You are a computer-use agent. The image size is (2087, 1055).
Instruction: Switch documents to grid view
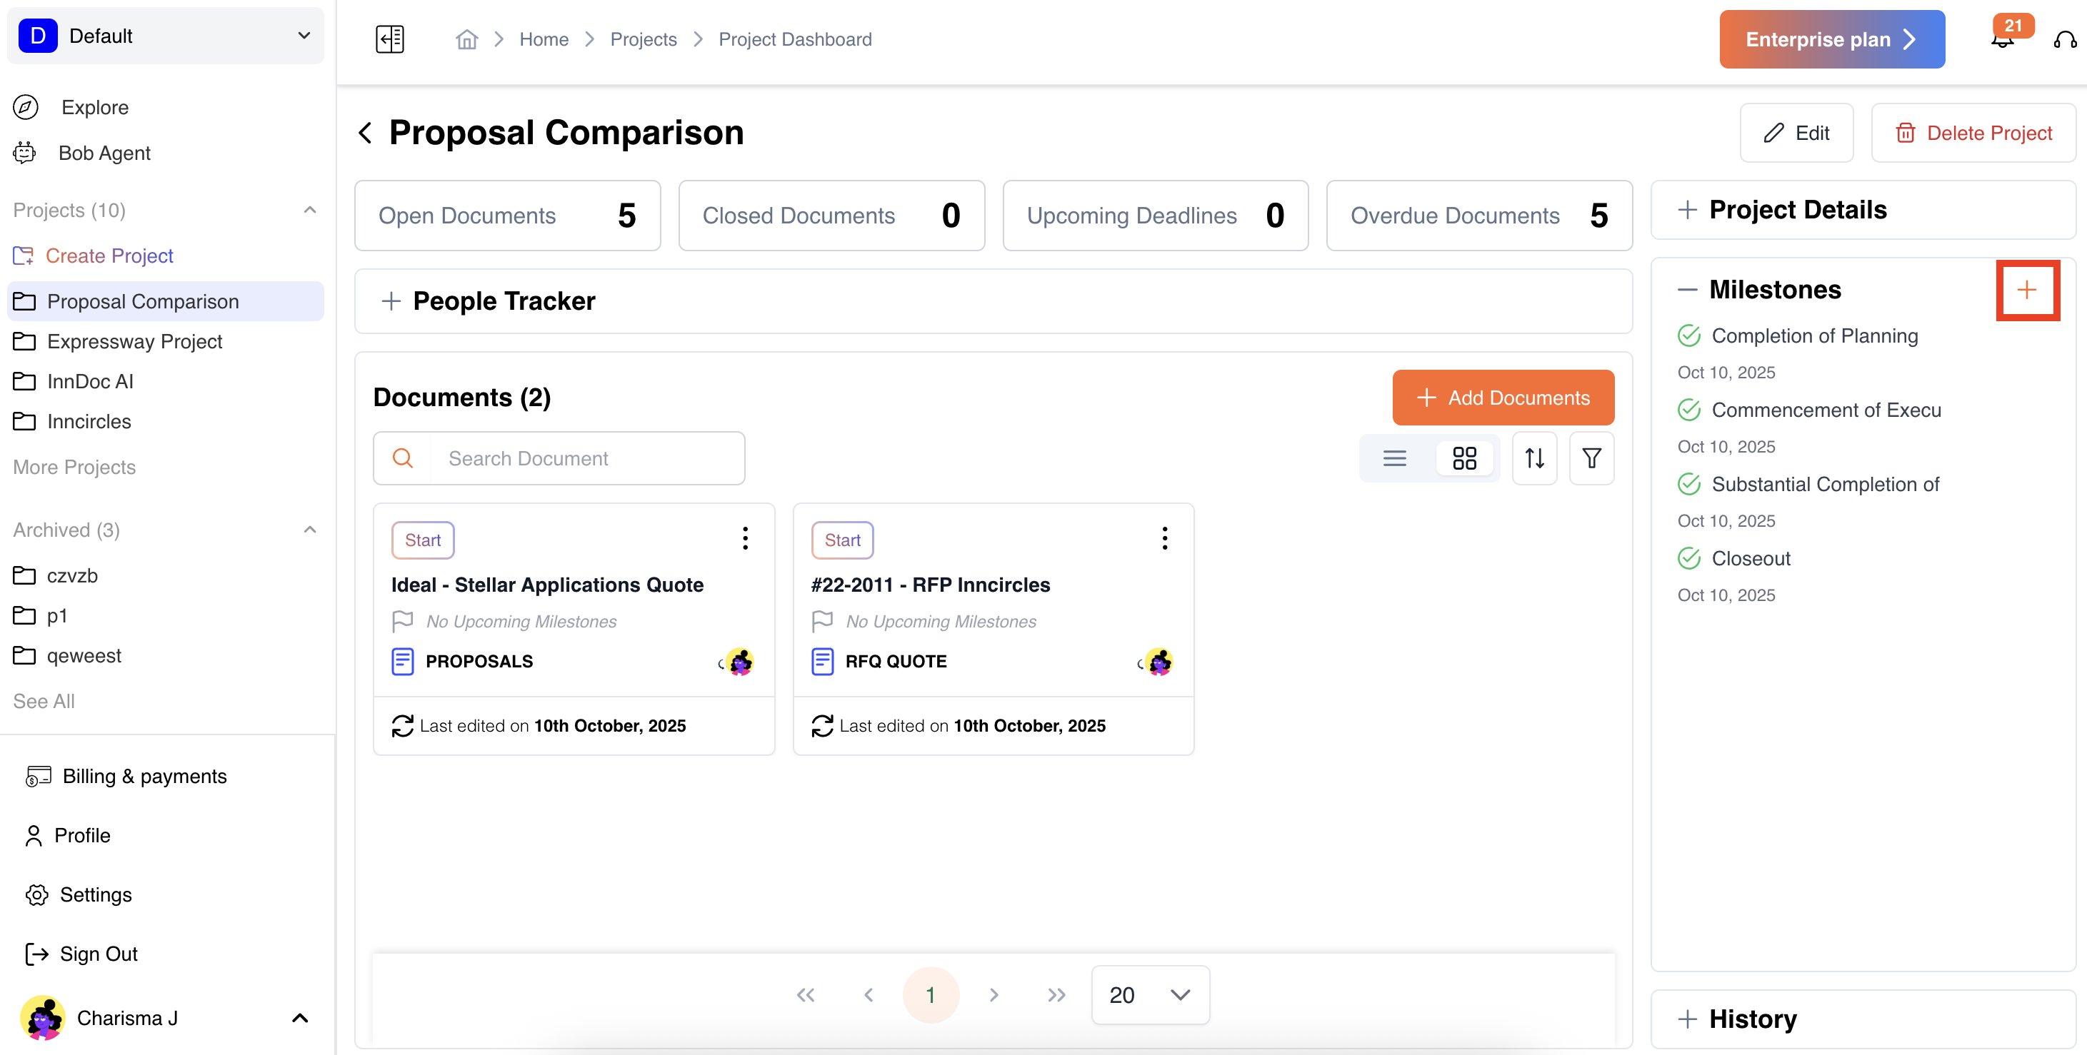pyautogui.click(x=1464, y=458)
